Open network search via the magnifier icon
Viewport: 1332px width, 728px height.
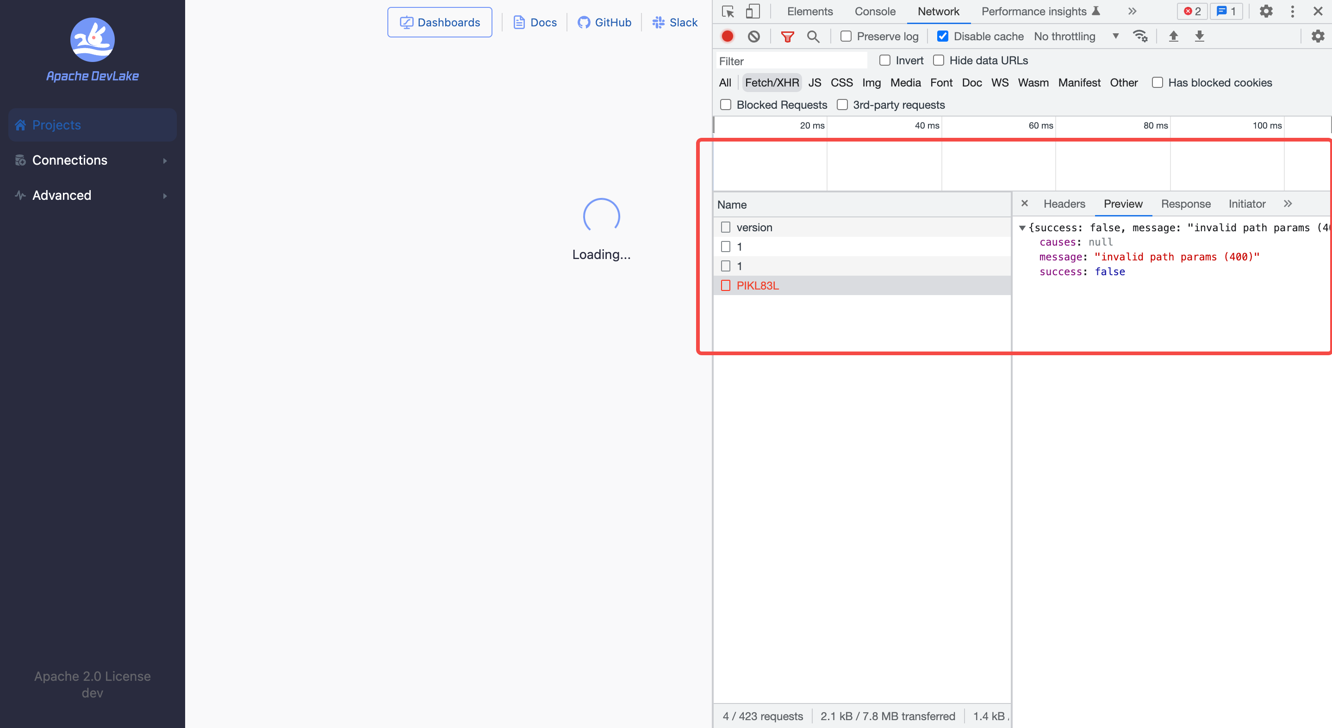813,36
